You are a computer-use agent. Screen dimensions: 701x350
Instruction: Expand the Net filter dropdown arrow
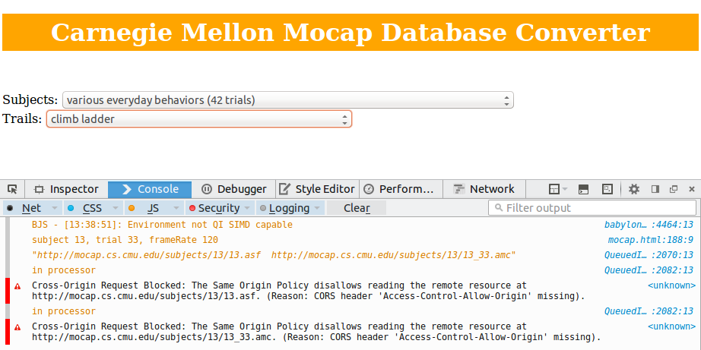pos(55,208)
